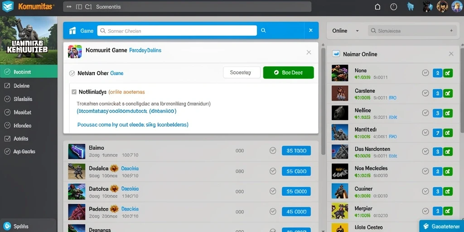Click the orange badge icon beside Dodaica
Viewport: 464px width, 232px height.
pyautogui.click(x=115, y=169)
